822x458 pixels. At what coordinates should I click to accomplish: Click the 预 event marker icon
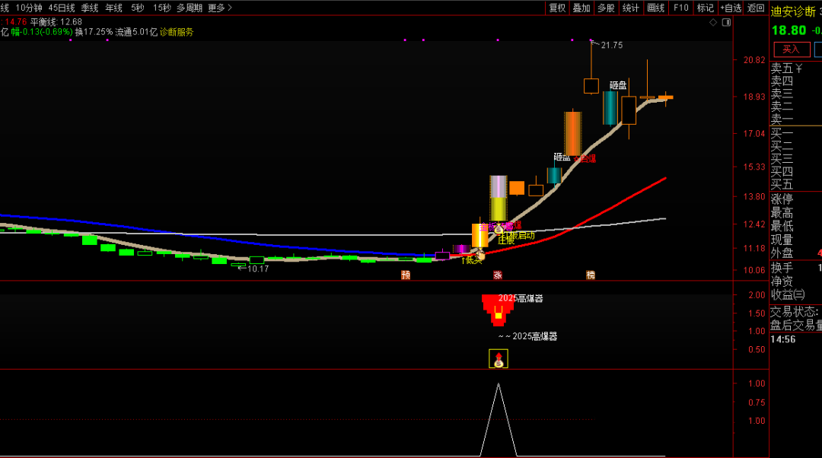click(406, 275)
